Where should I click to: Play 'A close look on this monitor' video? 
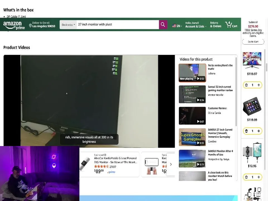coord(192,176)
